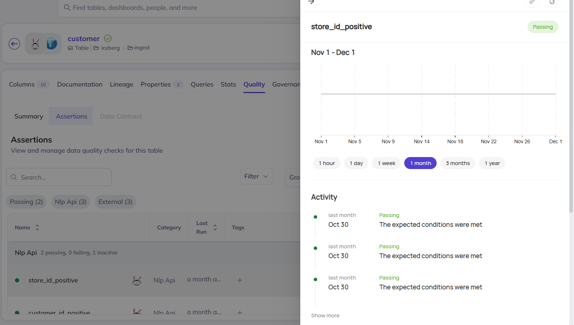Screen dimensions: 574x325
Task: Click the assertions Search input
Action: point(59,177)
